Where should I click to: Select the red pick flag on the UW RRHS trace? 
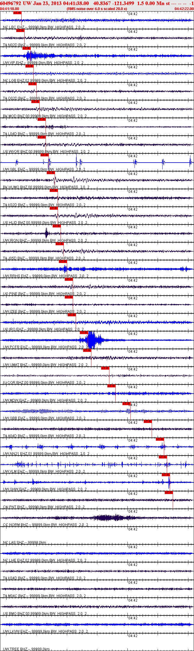click(x=63, y=262)
